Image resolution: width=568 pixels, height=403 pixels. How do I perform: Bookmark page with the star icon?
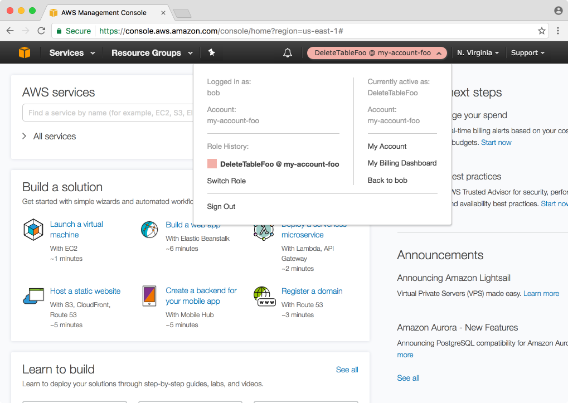click(x=542, y=31)
